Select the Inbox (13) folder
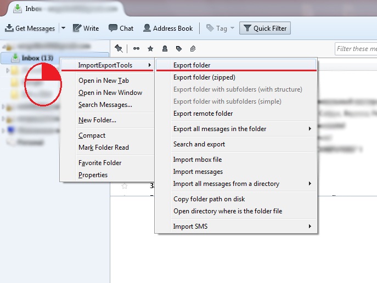The width and height of the screenshot is (377, 283). tap(37, 58)
